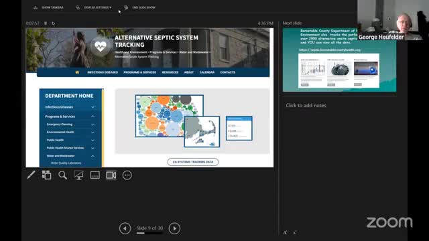
Task: Expand the Public Health chevron
Action: pos(93,140)
